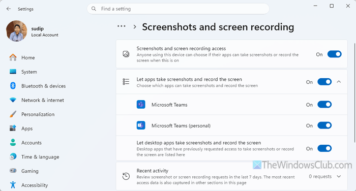This screenshot has height=191, width=356.
Task: Click the Accounts person icon
Action: (13, 142)
